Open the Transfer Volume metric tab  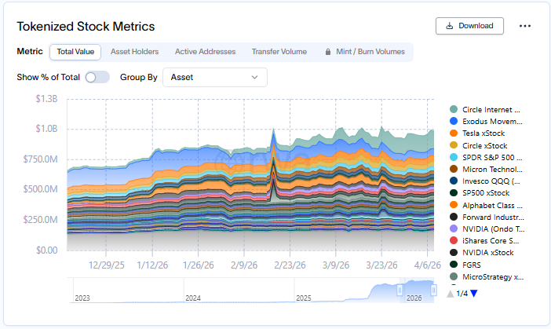click(279, 52)
